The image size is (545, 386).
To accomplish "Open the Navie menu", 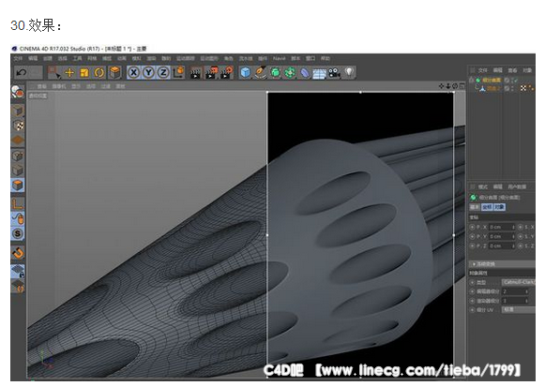I will (x=280, y=58).
